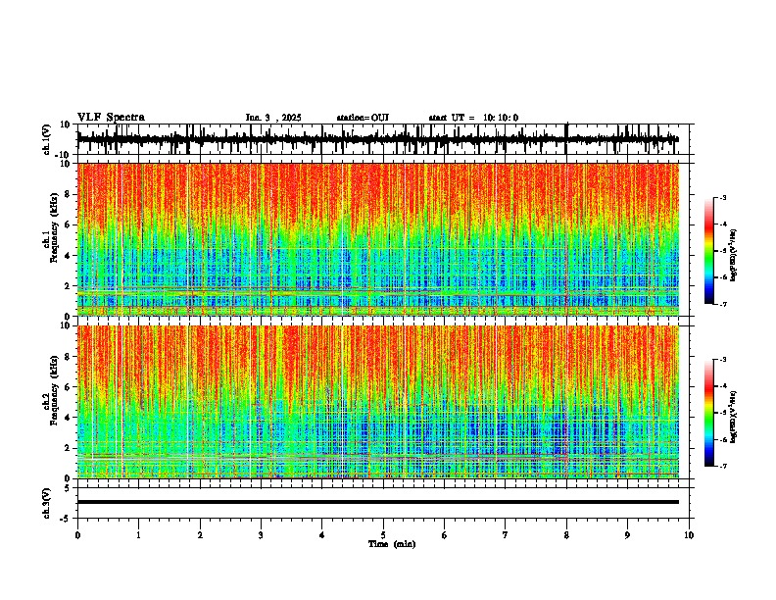
Task: Click the "10" tick on ch.1 voltage axis
Action: point(66,125)
